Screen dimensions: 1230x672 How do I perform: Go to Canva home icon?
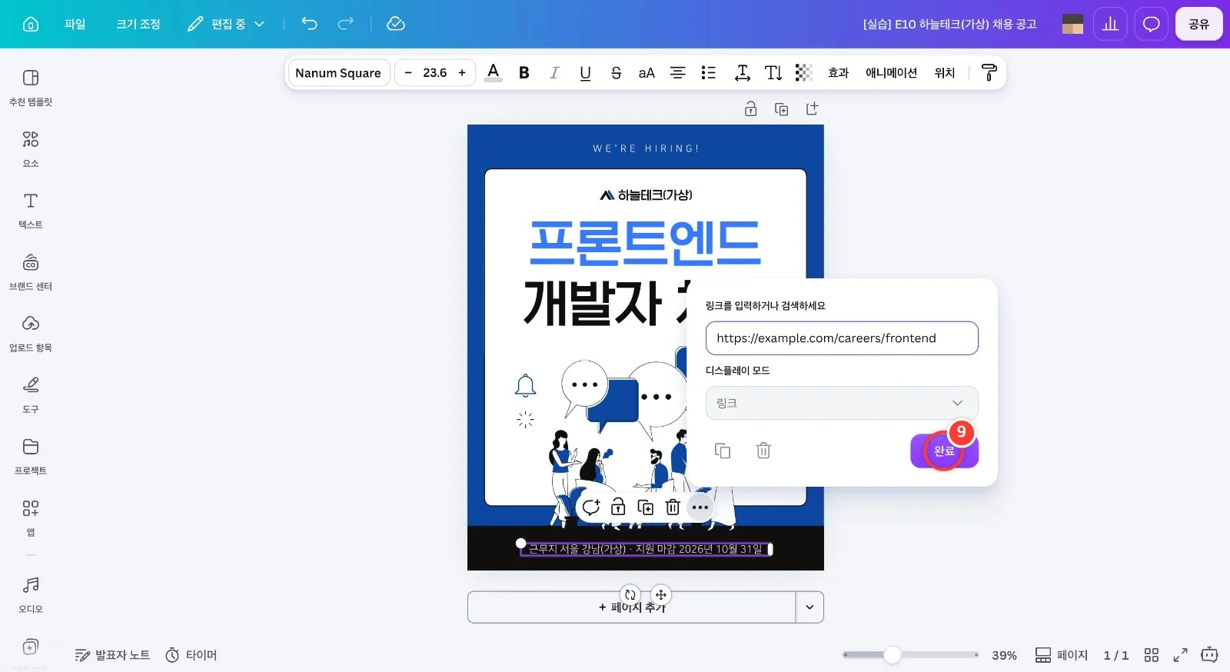31,24
